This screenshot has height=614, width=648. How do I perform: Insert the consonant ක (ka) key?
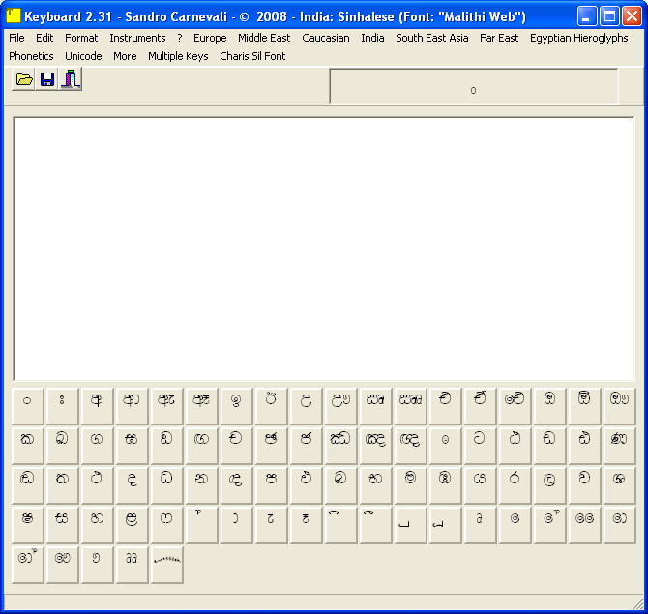[27, 446]
